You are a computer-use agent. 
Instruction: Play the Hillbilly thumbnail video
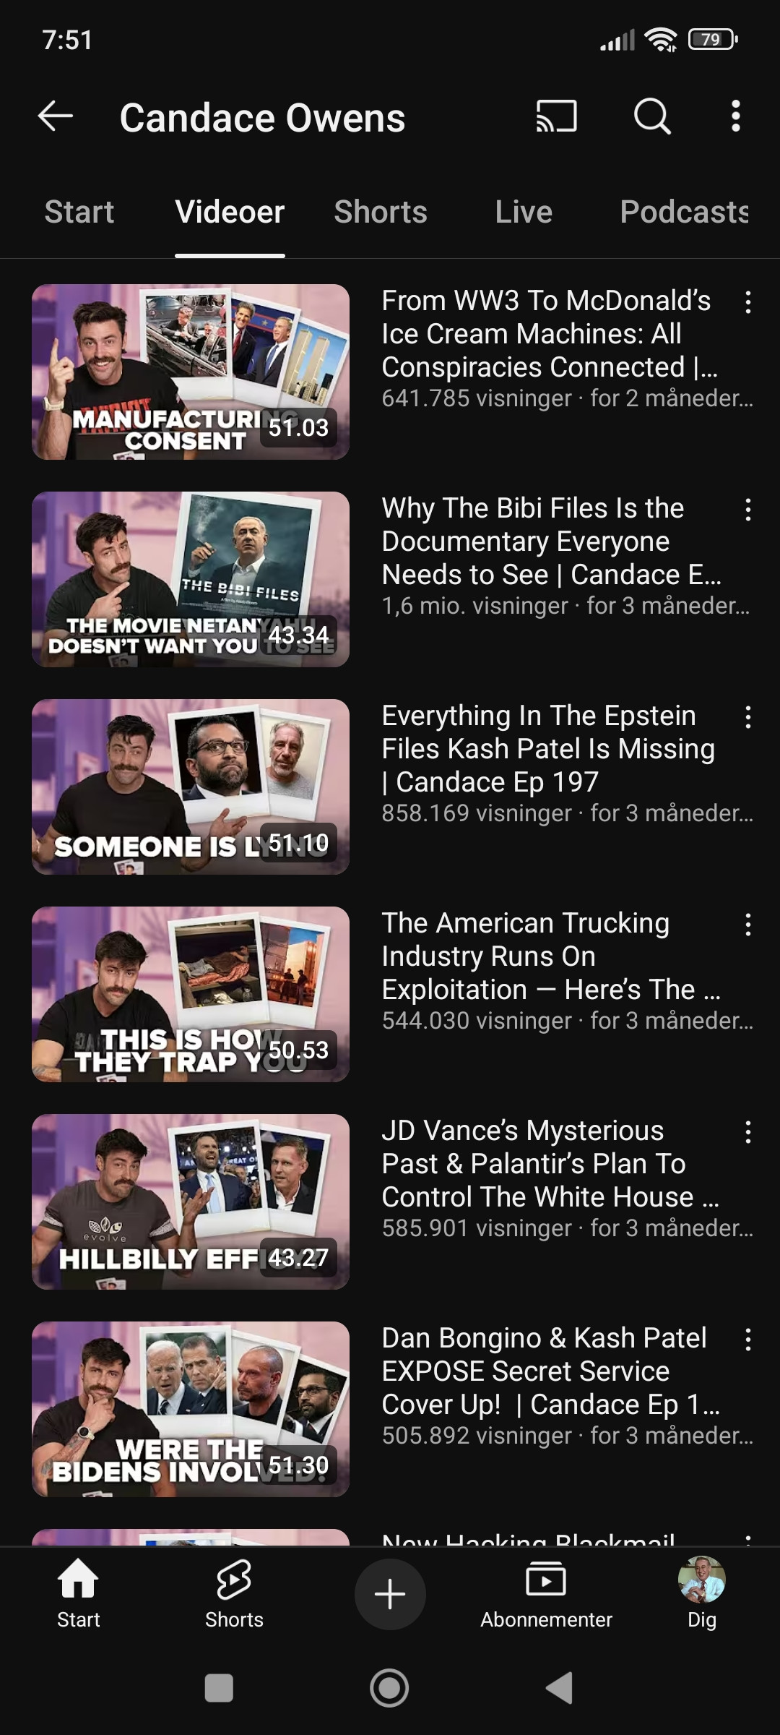(191, 1201)
